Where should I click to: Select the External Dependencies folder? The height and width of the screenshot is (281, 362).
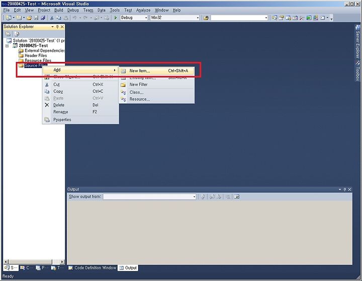(x=44, y=50)
